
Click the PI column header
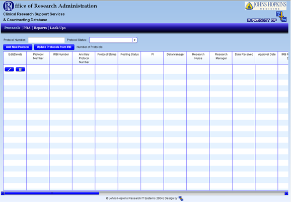[153, 58]
